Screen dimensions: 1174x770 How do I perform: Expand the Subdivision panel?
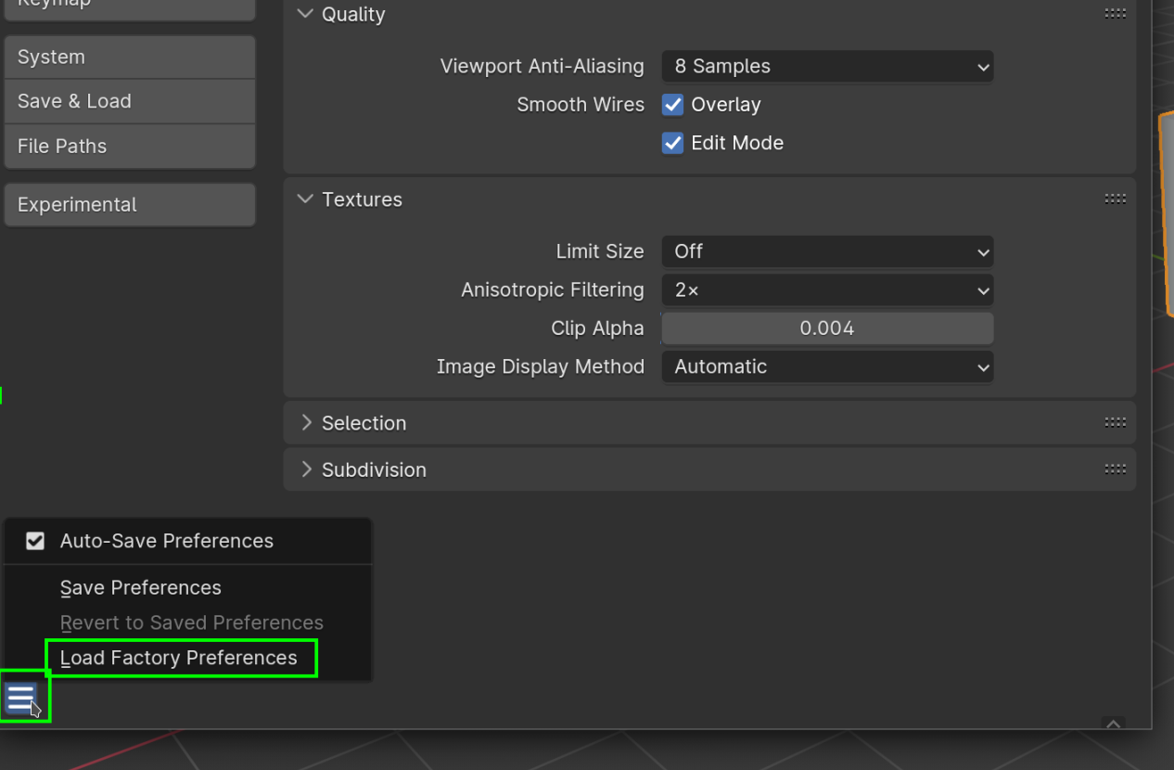tap(373, 469)
